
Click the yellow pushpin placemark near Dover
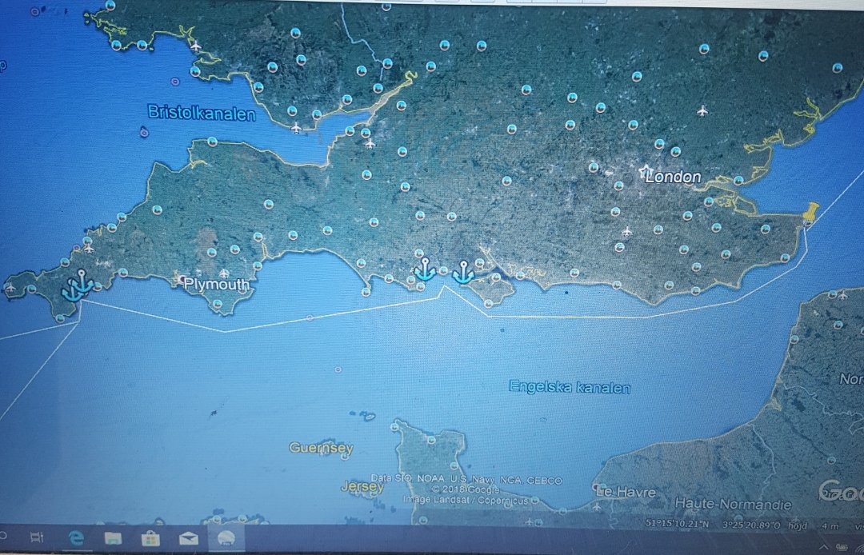(x=811, y=212)
